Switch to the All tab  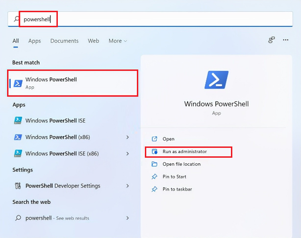[16, 41]
